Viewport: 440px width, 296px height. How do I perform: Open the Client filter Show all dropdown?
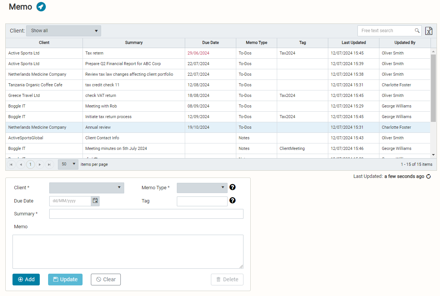pos(64,31)
